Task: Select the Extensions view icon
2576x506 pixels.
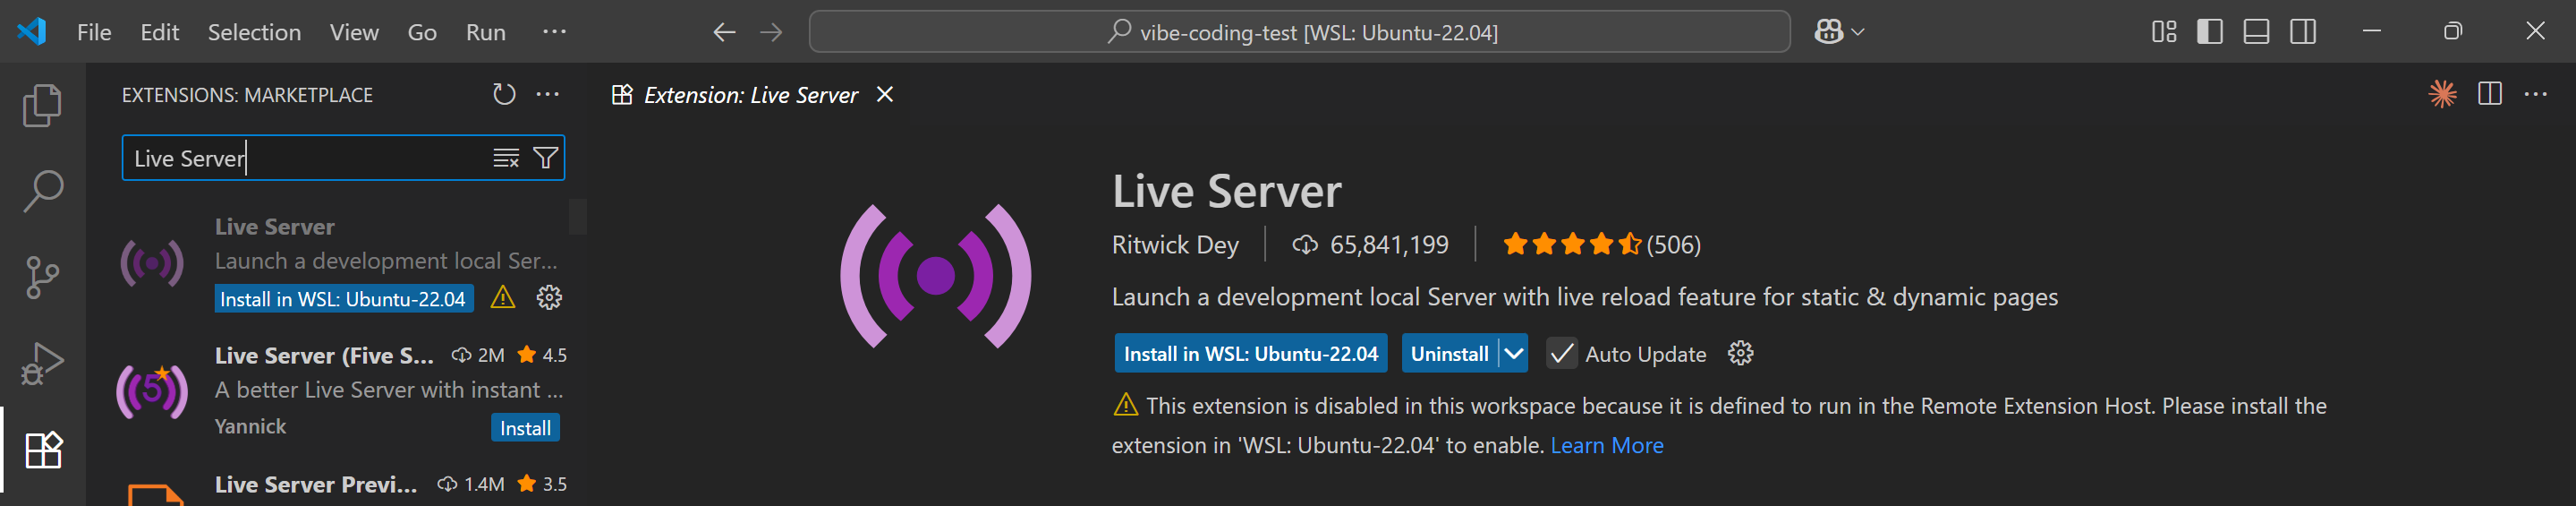Action: click(x=42, y=449)
